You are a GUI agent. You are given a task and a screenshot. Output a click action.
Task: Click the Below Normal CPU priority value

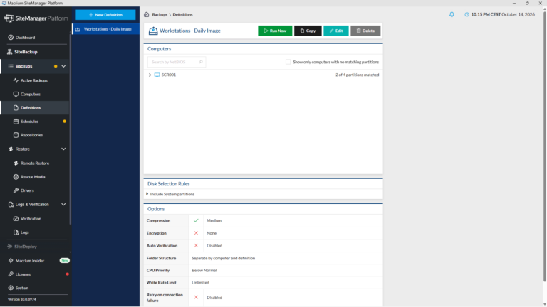point(204,271)
